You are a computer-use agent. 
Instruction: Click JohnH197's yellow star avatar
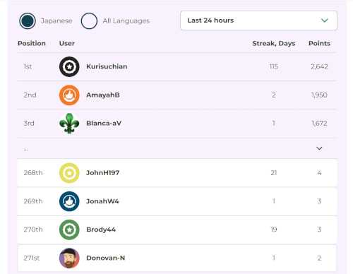[x=69, y=173]
